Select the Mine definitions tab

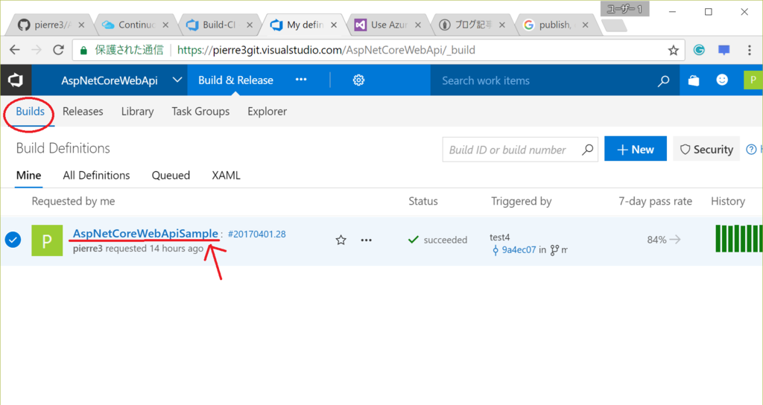tap(29, 176)
